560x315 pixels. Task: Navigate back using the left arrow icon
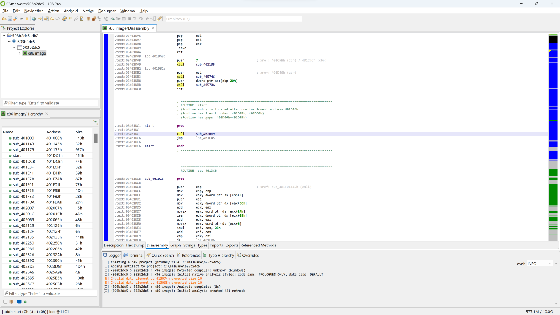[x=52, y=19]
